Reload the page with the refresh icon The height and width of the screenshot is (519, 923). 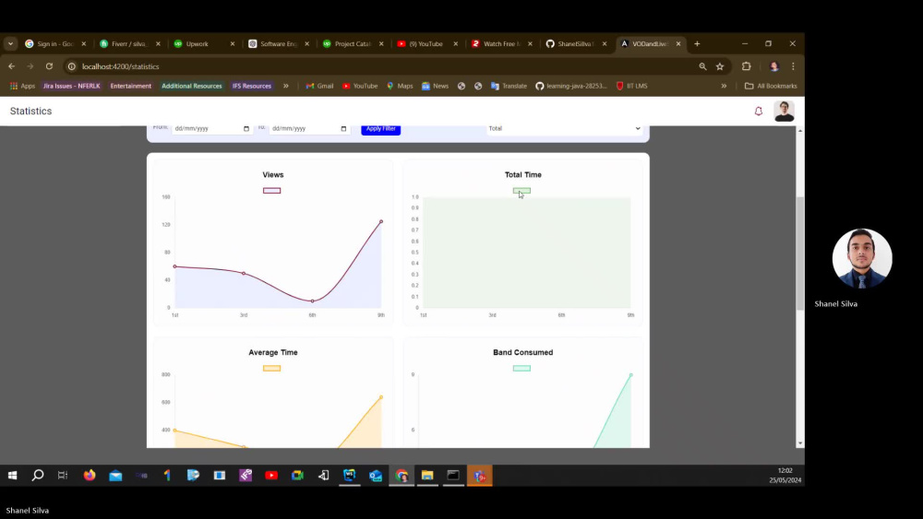pyautogui.click(x=50, y=66)
